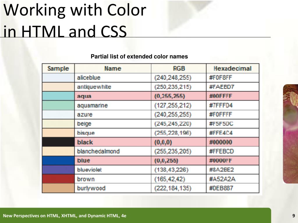Click the aqua color sample swatch

[x=58, y=96]
